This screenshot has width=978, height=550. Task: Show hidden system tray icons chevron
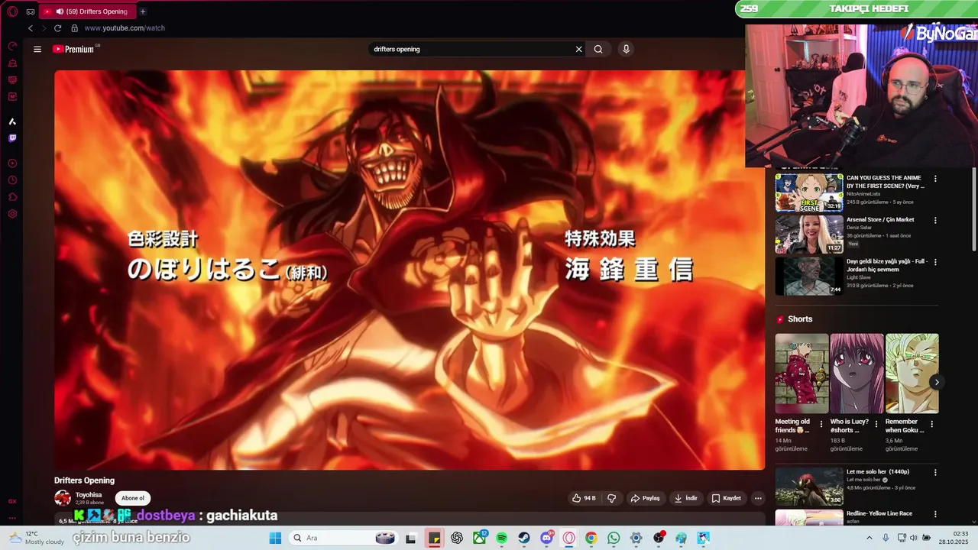tap(869, 538)
